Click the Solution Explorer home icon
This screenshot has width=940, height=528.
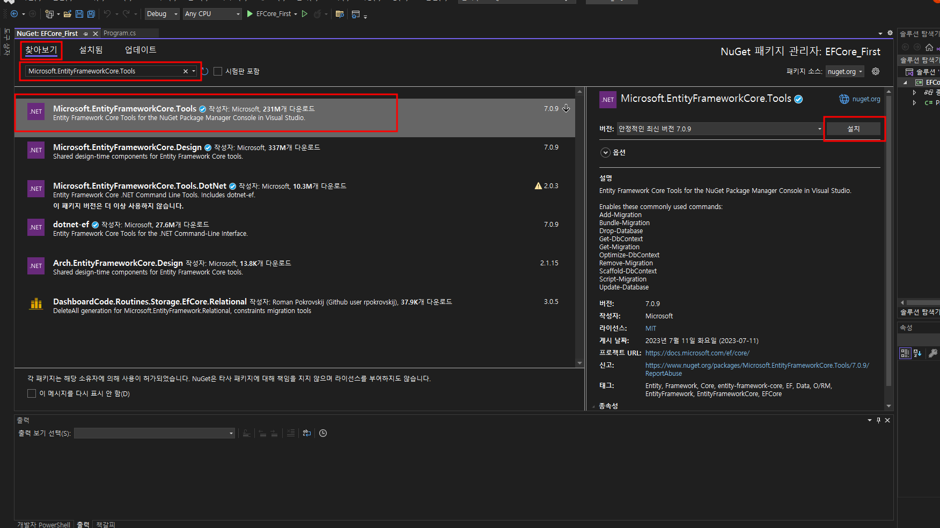coord(929,47)
